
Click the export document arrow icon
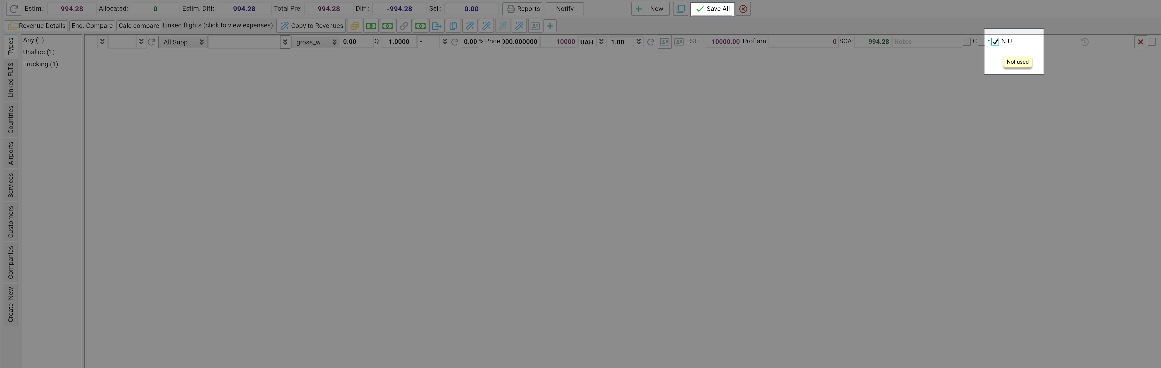436,26
